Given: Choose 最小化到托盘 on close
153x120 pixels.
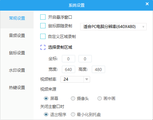Looking at the screenshot, I should [x=73, y=114].
